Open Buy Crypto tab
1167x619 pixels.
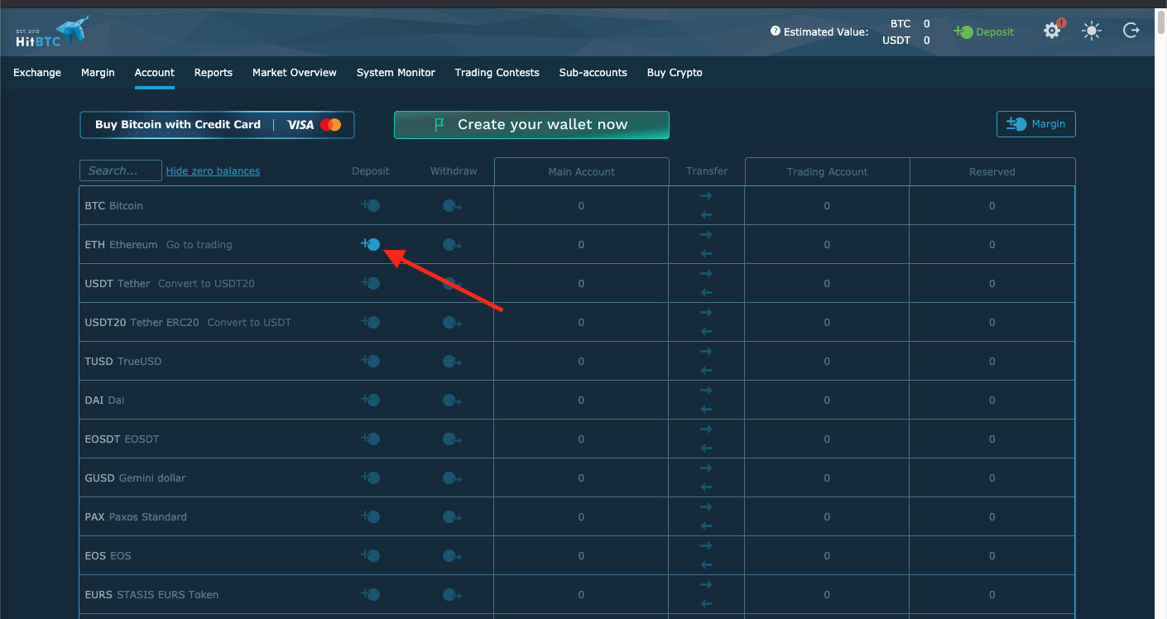675,73
